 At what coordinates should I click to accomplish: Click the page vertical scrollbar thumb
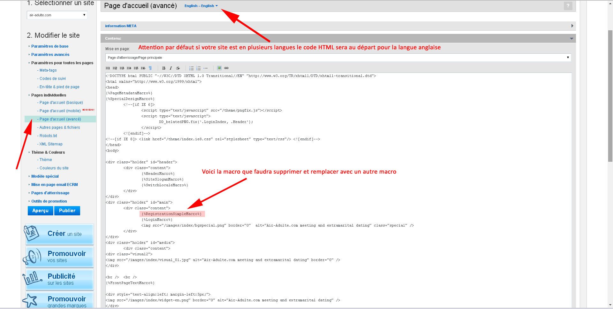pos(610,96)
